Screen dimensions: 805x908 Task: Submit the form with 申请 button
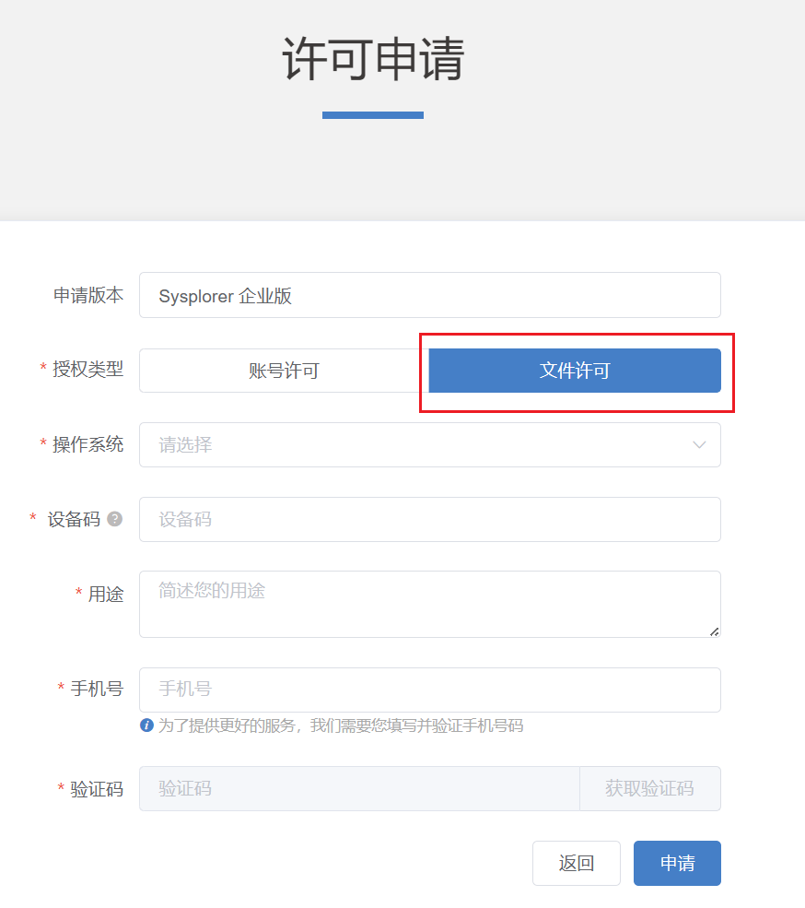click(677, 864)
